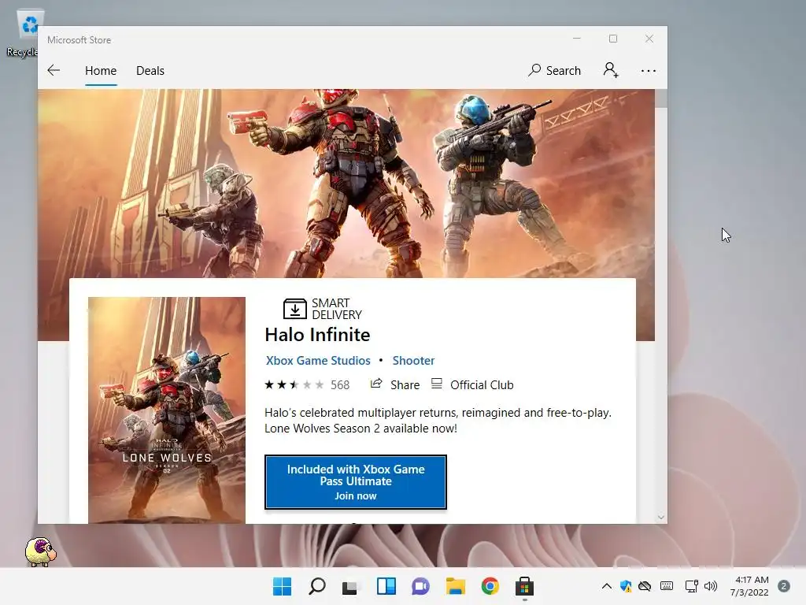Click the Halo Infinite Lone Wolves cover art
Screen dimensions: 806x605
[167, 410]
